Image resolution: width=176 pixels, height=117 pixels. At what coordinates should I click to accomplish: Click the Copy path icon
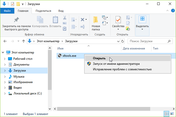coord(64,23)
